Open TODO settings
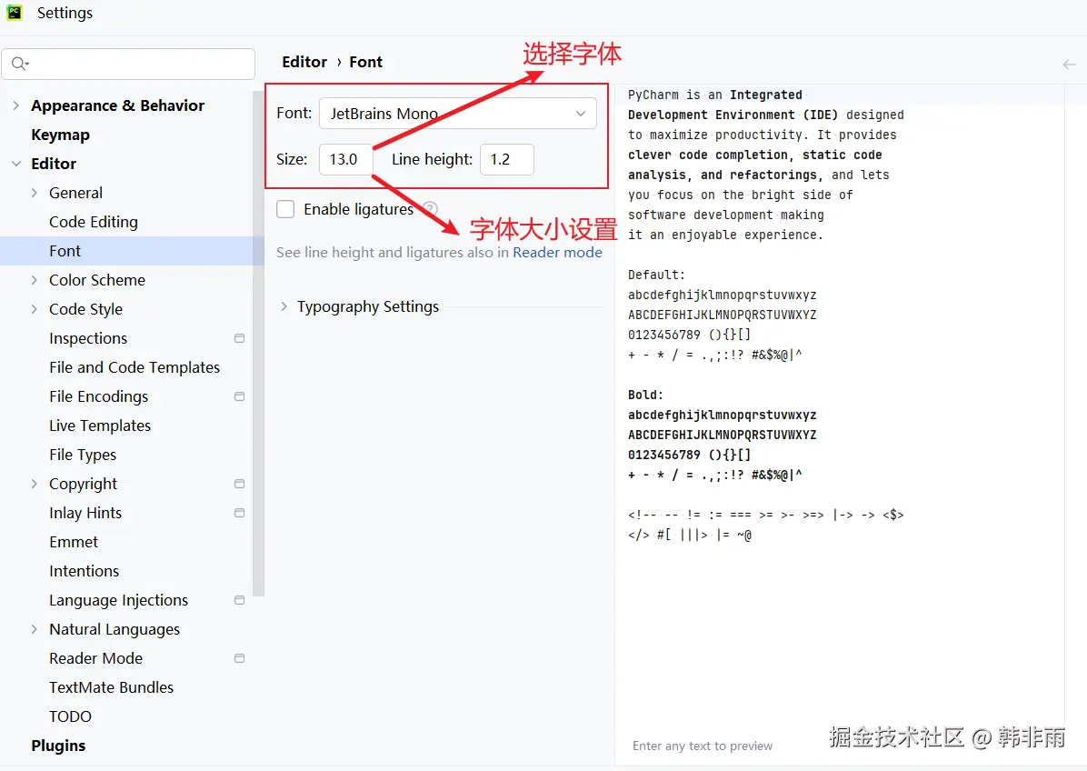The width and height of the screenshot is (1087, 771). [x=70, y=717]
